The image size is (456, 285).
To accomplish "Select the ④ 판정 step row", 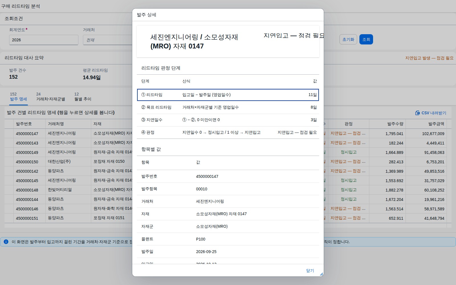I will pyautogui.click(x=228, y=133).
